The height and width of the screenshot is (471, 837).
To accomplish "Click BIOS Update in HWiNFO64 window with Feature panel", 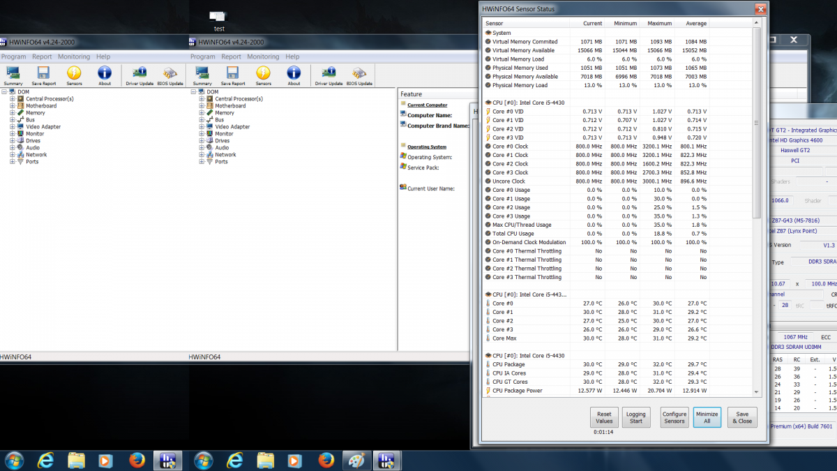I will (359, 75).
